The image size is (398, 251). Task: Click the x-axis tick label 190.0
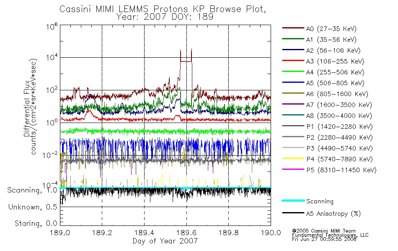tap(271, 233)
